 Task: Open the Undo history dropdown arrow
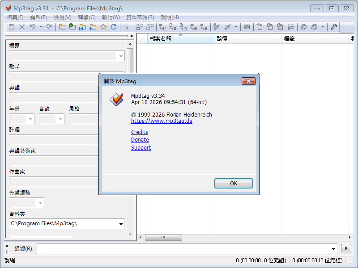click(41, 27)
